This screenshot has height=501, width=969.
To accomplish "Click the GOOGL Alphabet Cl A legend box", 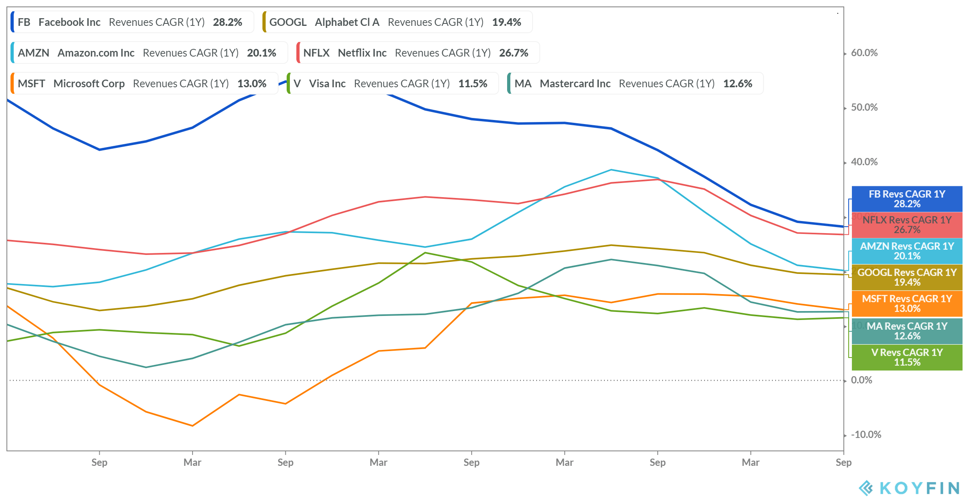I will click(397, 22).
